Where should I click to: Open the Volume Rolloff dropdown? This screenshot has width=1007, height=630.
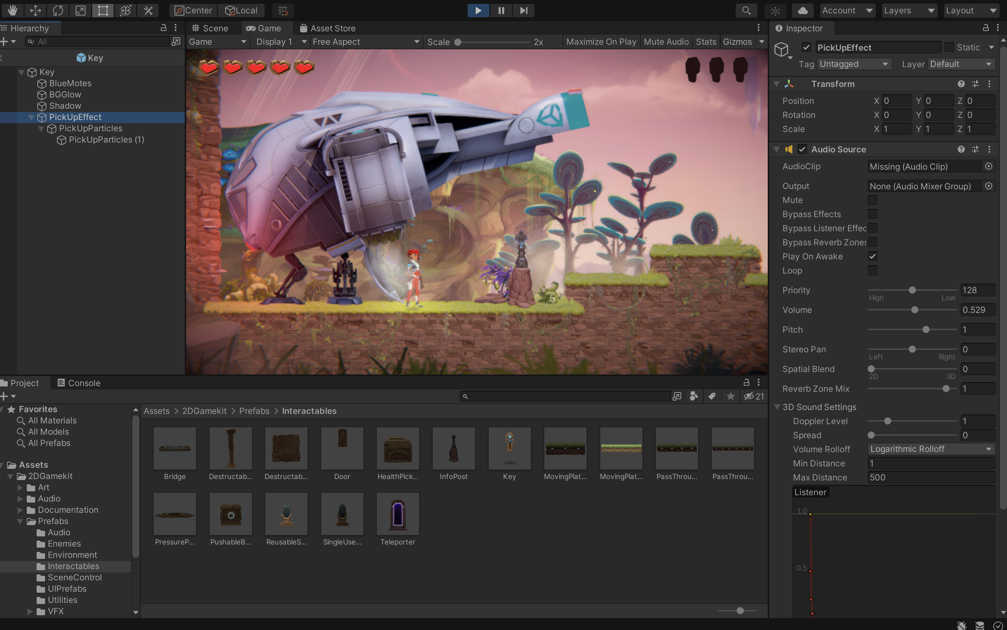(931, 449)
